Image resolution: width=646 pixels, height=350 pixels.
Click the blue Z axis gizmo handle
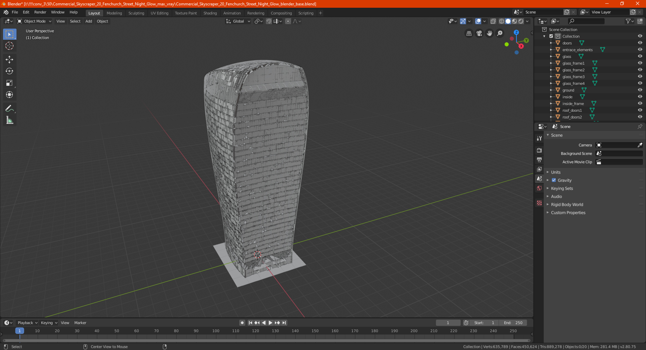point(516,32)
